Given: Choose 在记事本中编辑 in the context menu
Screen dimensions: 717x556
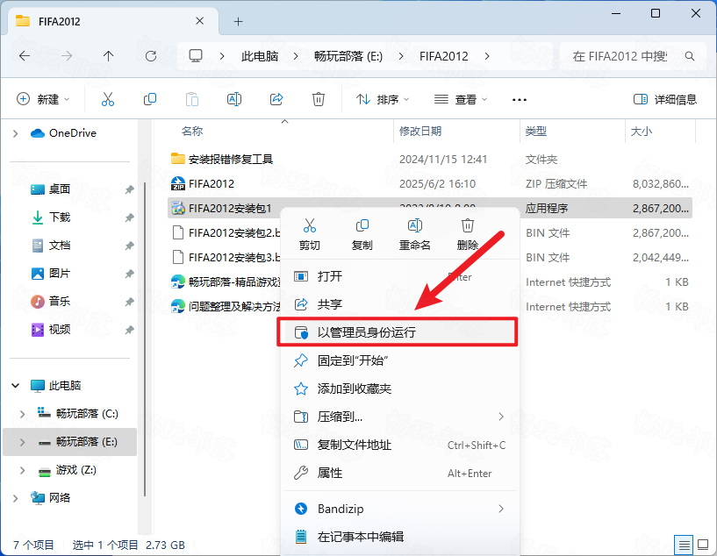Looking at the screenshot, I should pyautogui.click(x=400, y=537).
